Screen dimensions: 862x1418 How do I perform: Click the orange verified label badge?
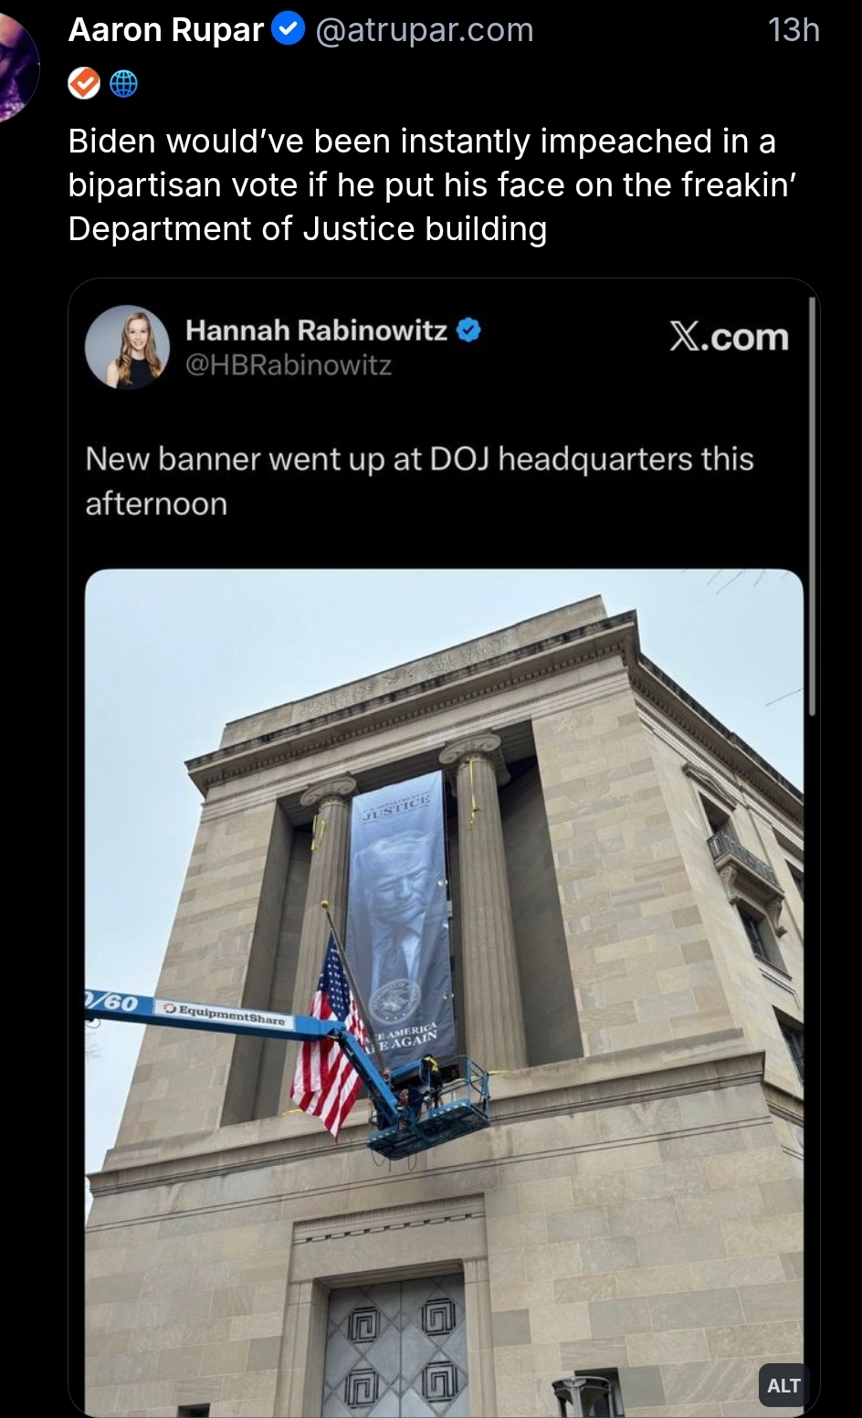(x=84, y=84)
